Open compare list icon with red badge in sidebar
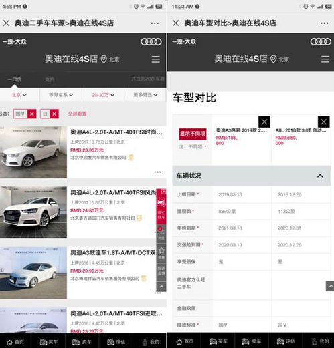This screenshot has width=334, height=348. click(x=161, y=234)
